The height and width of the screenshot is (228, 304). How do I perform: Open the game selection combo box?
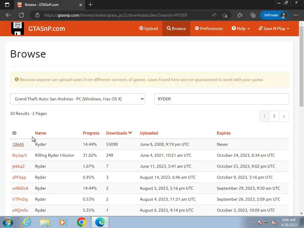(x=77, y=99)
